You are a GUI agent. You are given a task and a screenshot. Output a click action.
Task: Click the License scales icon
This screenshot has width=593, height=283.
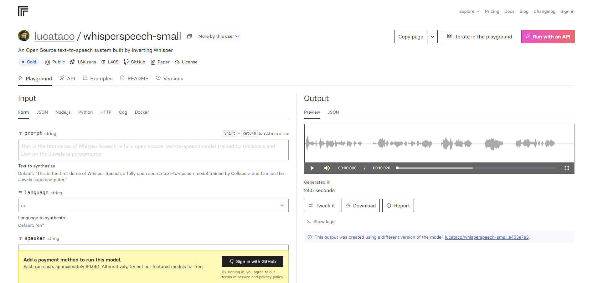tap(177, 62)
